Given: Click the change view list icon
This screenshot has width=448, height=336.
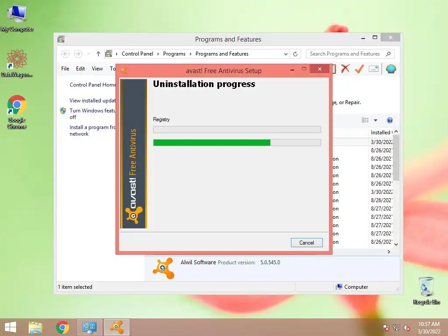Looking at the screenshot, I should 365,120.
